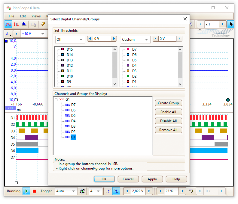Click the Enable All button
The height and width of the screenshot is (204, 238).
click(x=168, y=112)
